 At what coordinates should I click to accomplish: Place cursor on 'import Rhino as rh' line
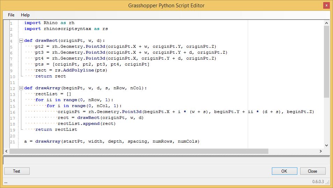49,23
